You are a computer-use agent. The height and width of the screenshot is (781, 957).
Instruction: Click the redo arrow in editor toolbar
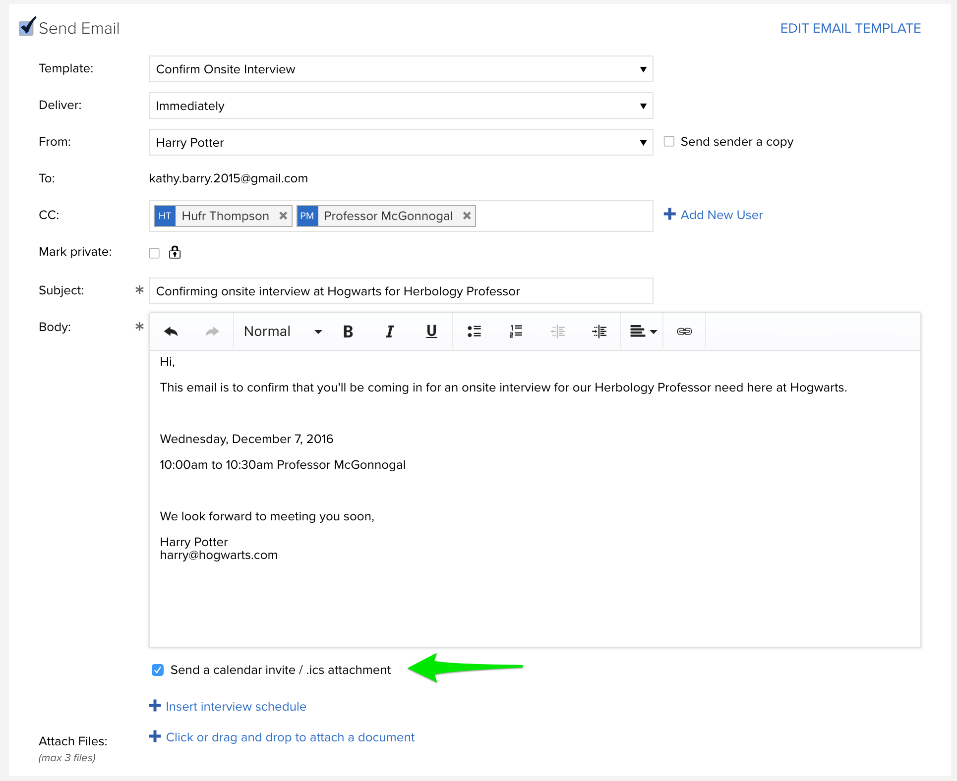pos(212,332)
